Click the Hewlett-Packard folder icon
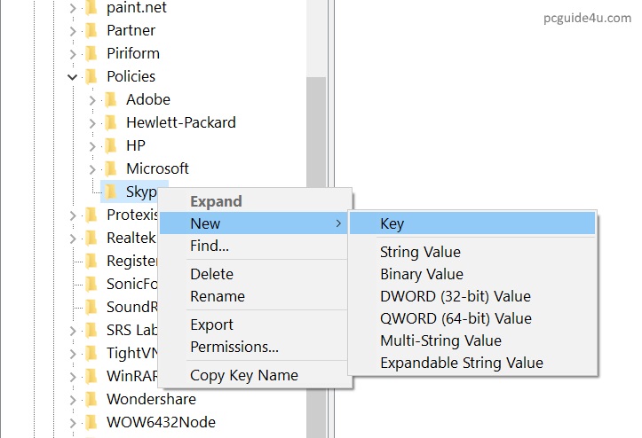This screenshot has width=642, height=438. coord(110,122)
